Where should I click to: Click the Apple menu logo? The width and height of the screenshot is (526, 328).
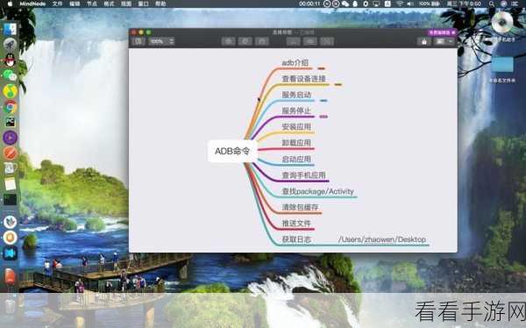(x=10, y=4)
